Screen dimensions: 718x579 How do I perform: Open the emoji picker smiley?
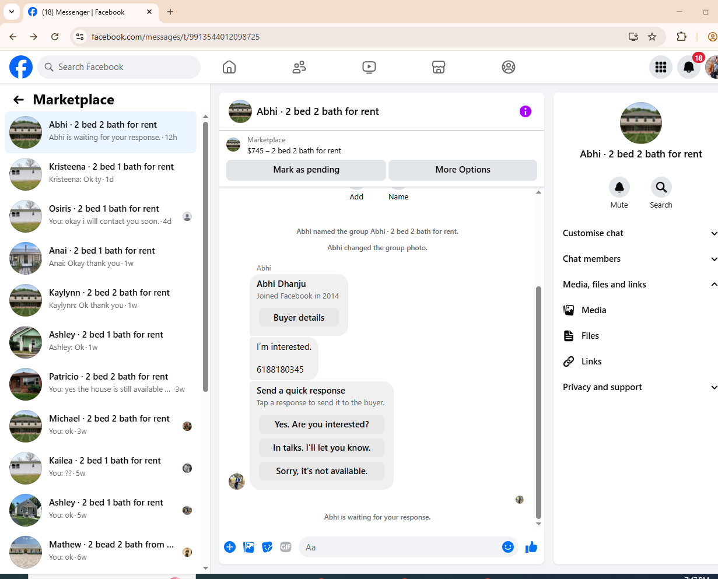point(508,547)
